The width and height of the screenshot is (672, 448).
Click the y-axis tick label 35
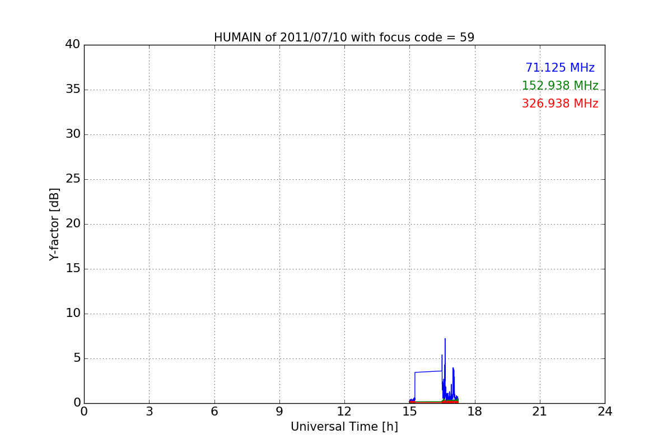(x=73, y=90)
